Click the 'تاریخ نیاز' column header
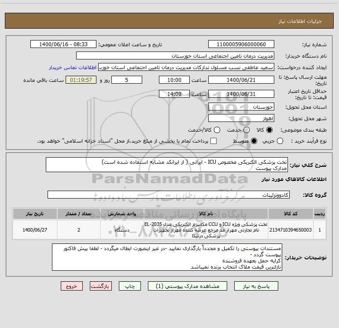The width and height of the screenshot is (339, 328). point(35,214)
